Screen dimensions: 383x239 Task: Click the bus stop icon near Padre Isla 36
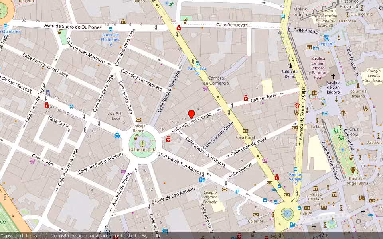tap(197, 63)
